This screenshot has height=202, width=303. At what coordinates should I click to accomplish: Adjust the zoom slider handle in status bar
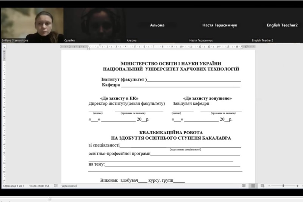(x=283, y=186)
